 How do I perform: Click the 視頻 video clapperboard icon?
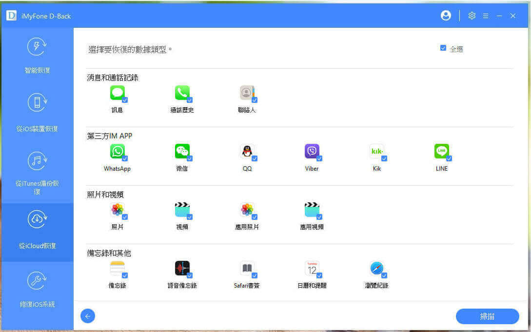click(x=182, y=210)
